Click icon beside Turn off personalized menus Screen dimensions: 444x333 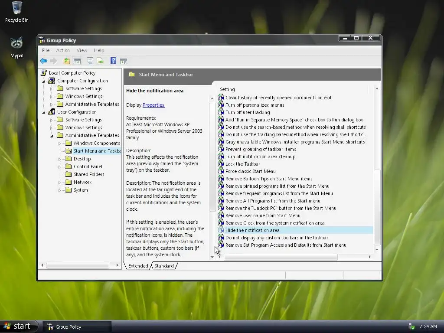click(221, 105)
